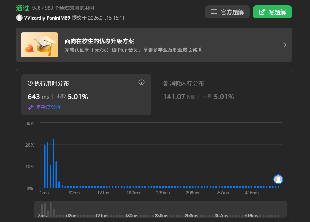Click the range slider strip at 180ms
The width and height of the screenshot is (310, 222).
(132, 216)
